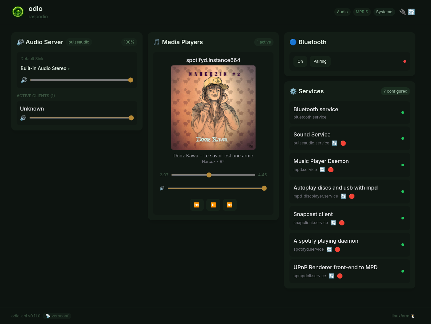Refresh data using the header sync icon
This screenshot has width=431, height=324.
point(411,12)
